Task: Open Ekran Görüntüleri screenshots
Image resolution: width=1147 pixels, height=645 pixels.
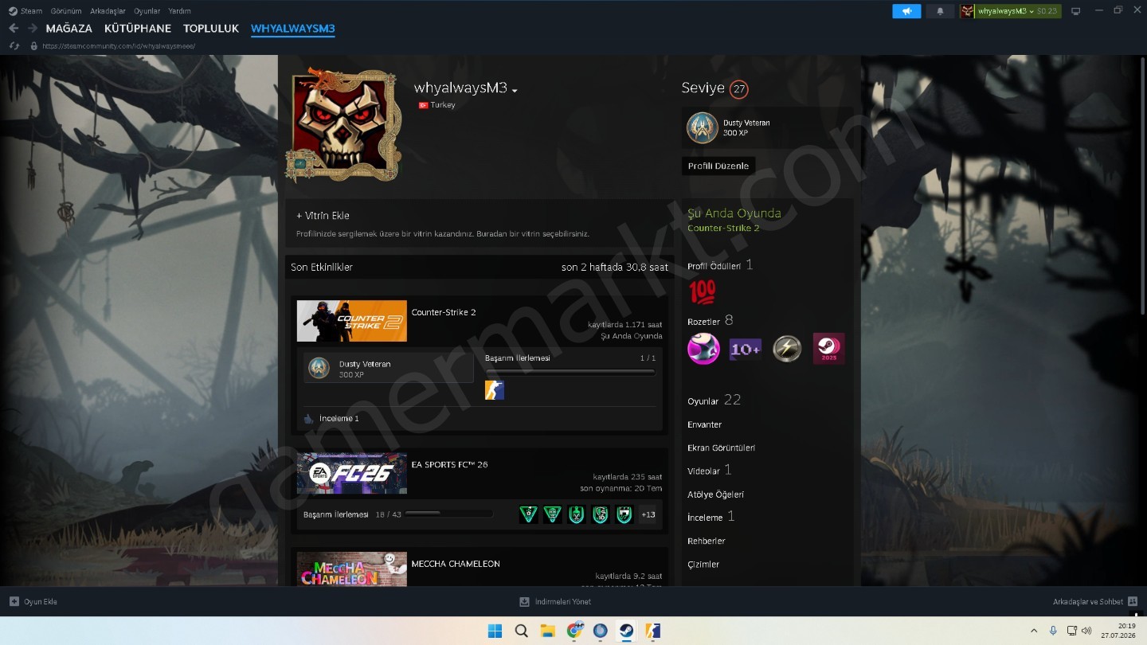Action: (722, 448)
